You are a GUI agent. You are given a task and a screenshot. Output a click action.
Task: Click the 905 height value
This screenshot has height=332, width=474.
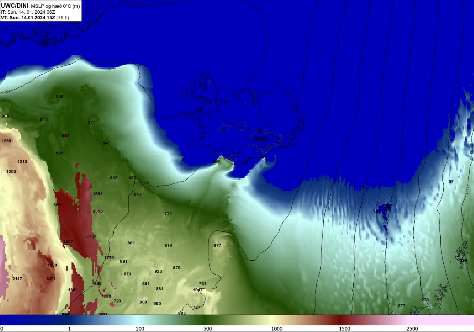[x=157, y=304]
